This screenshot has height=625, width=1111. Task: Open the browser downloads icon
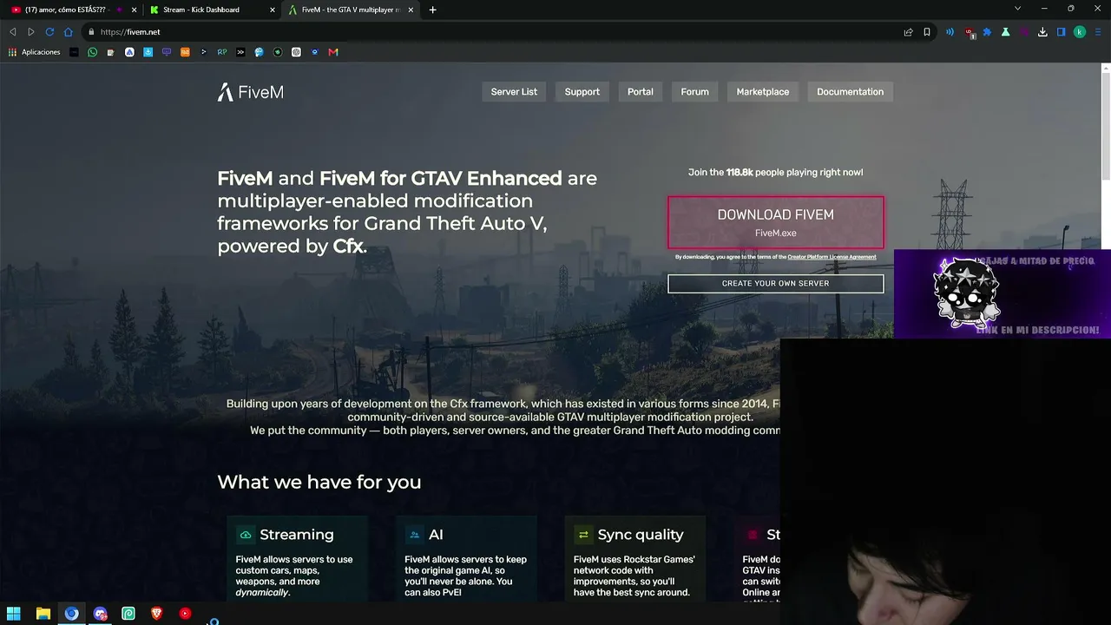tap(1042, 32)
